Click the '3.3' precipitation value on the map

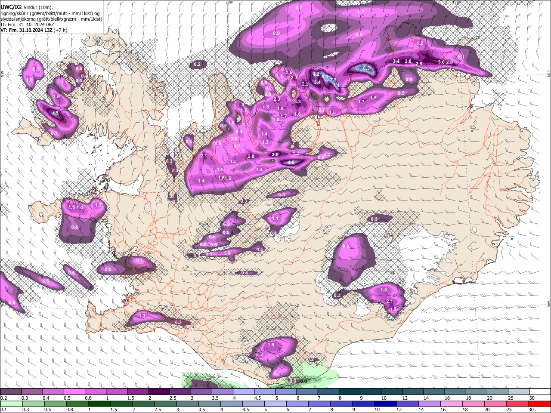coord(297,102)
